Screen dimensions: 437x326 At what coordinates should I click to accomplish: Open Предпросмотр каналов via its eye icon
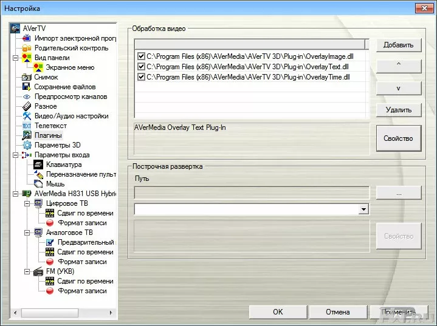point(27,97)
